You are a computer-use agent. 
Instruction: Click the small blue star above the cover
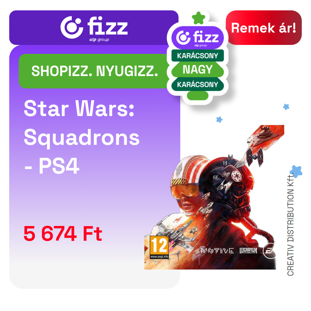click(x=219, y=120)
